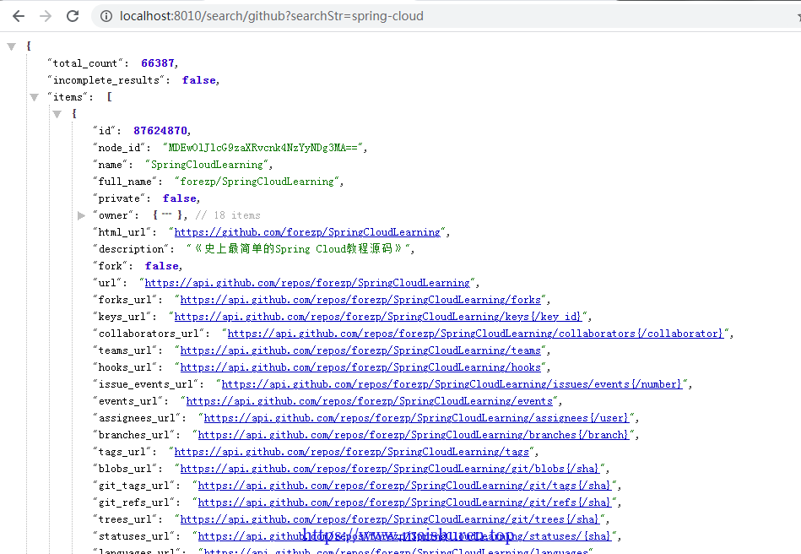Click the "total_count" key

point(85,63)
